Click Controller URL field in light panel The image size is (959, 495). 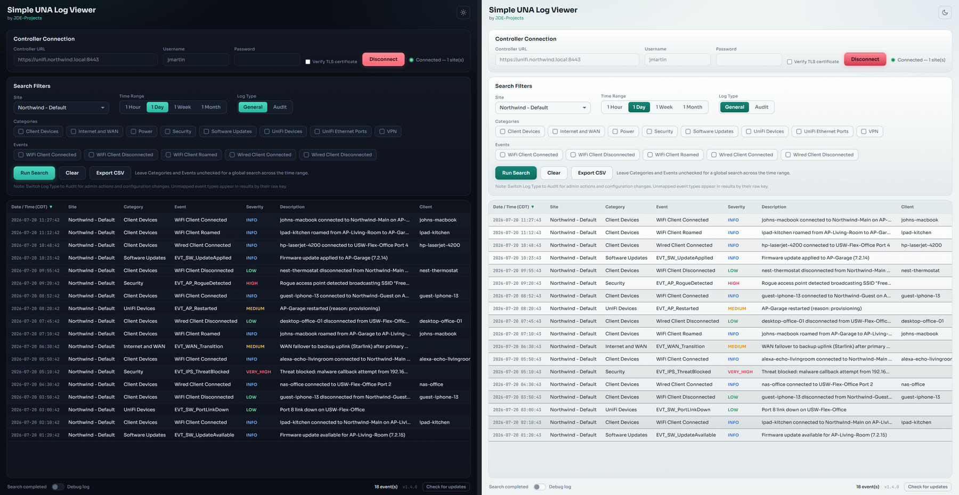click(x=567, y=60)
